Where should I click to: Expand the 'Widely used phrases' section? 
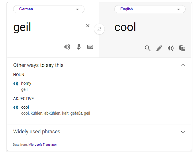tap(183, 132)
